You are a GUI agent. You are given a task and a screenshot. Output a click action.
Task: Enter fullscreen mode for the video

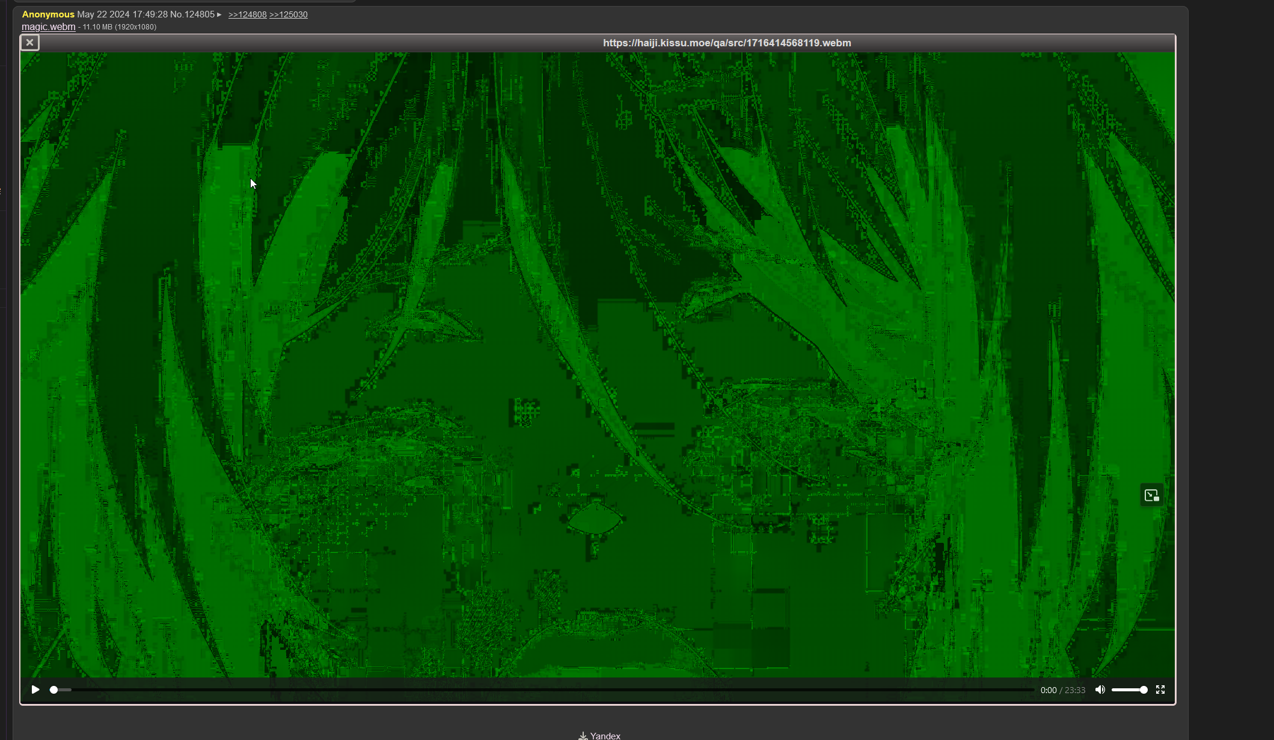1160,690
